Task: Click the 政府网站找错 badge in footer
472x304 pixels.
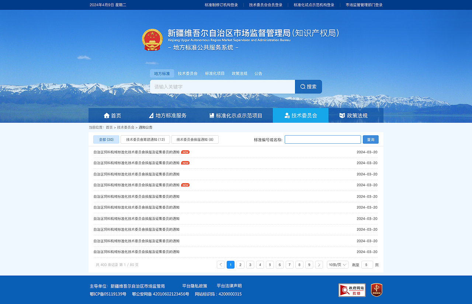Action: [x=351, y=290]
